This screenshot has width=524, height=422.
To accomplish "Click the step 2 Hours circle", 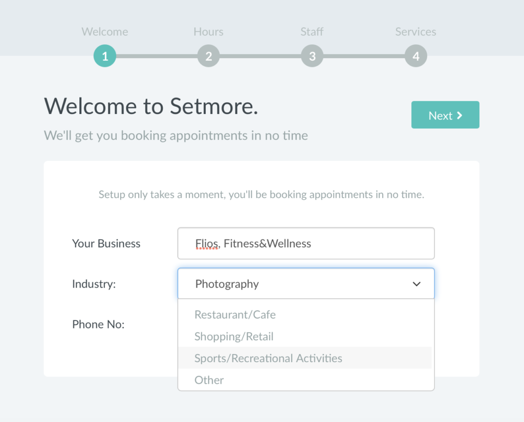I will point(208,56).
